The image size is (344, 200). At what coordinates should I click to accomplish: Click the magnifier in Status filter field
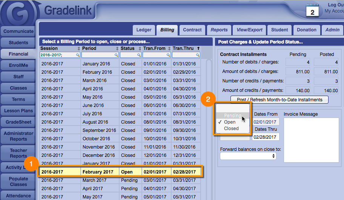tap(139, 55)
